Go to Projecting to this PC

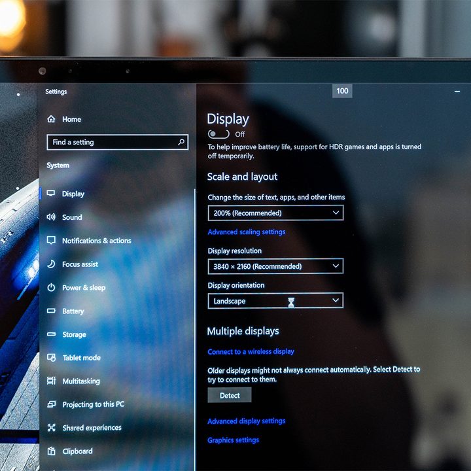click(93, 404)
